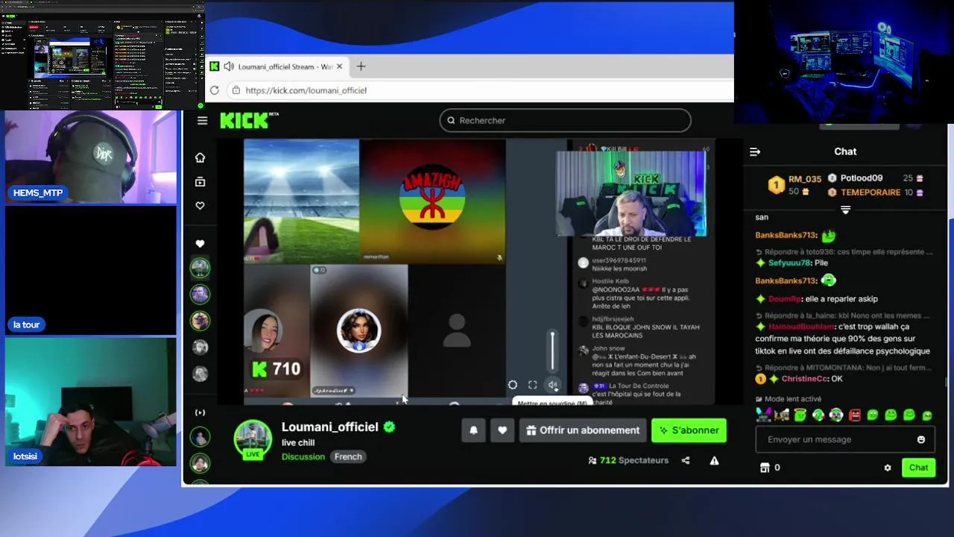The image size is (954, 537).
Task: Collapse the Chat panel
Action: [755, 151]
